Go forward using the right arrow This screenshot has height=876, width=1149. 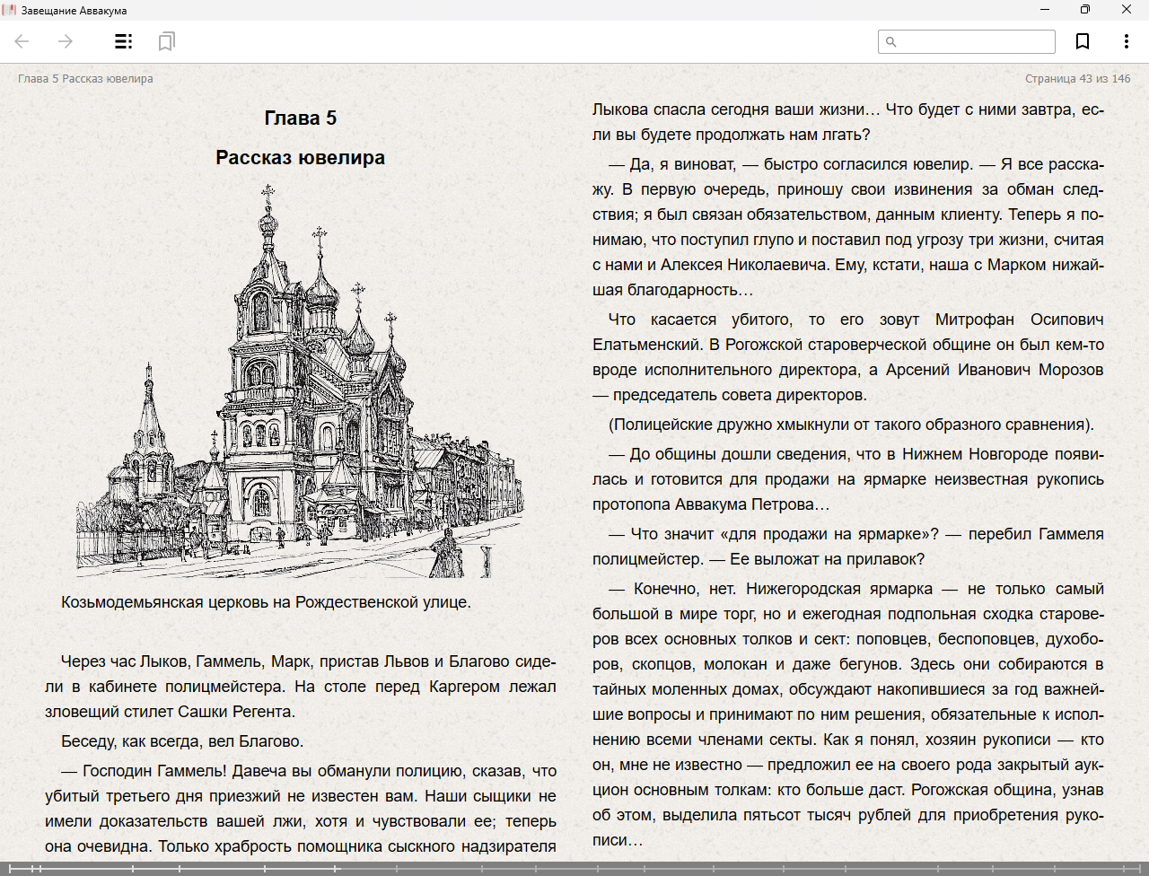coord(66,41)
